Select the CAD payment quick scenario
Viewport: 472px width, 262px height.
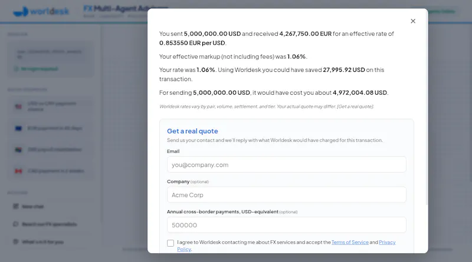[50, 171]
